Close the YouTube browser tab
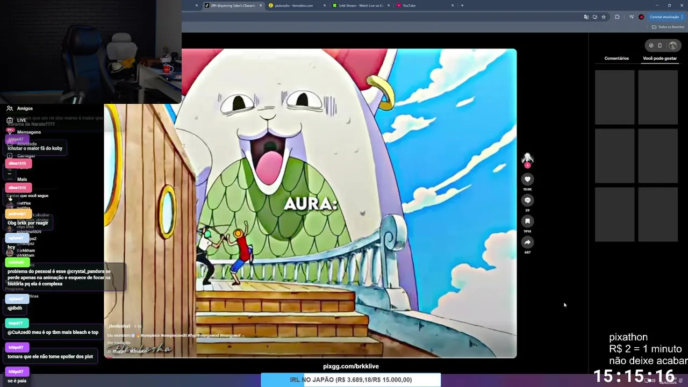This screenshot has width=688, height=387. (453, 5)
